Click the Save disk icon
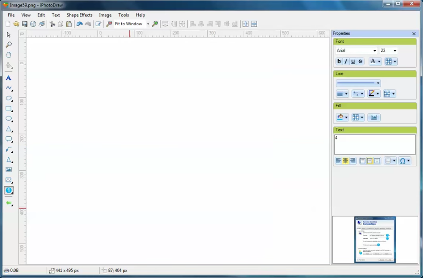The width and height of the screenshot is (423, 278). [25, 24]
